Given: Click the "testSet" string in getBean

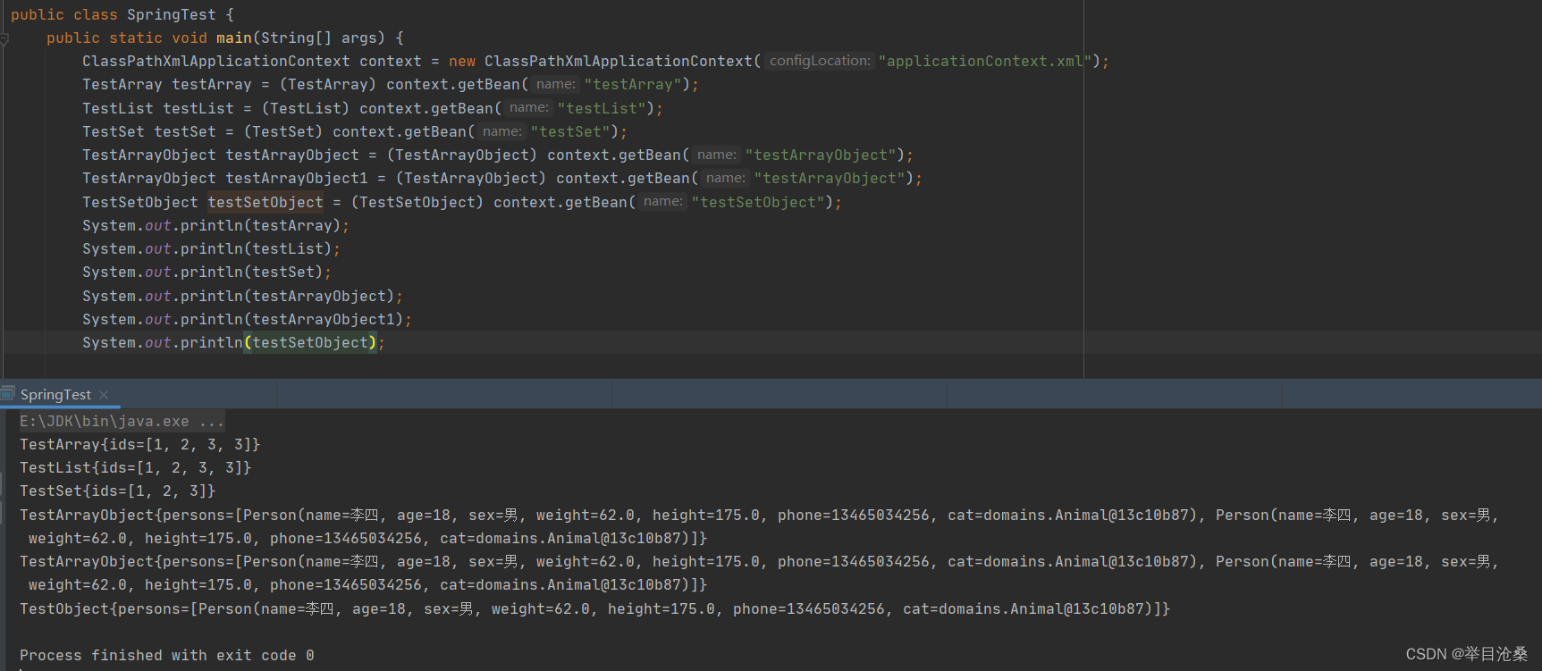Looking at the screenshot, I should coord(569,131).
